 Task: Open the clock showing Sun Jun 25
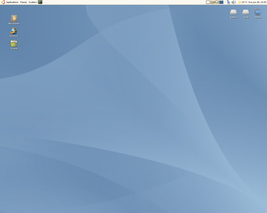(257, 2)
